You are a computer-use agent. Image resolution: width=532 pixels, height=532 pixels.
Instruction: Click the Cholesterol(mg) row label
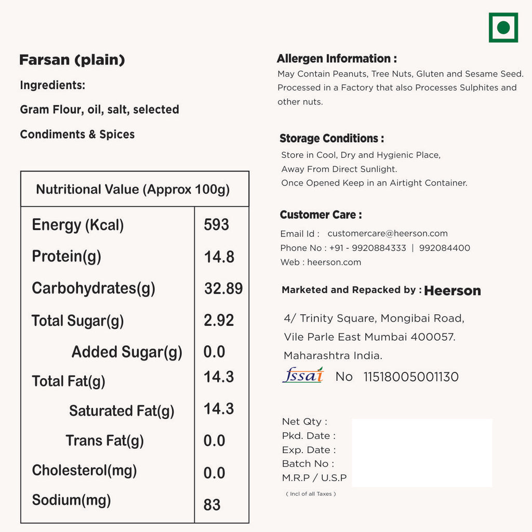click(x=84, y=471)
